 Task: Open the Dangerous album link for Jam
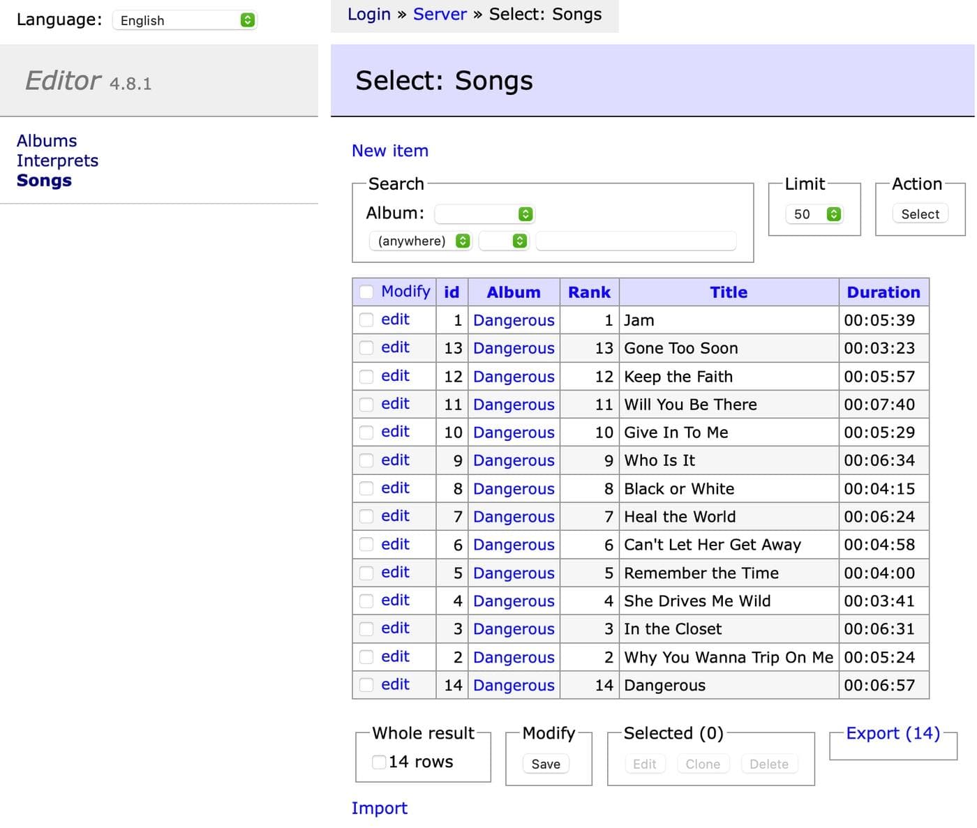coord(514,320)
